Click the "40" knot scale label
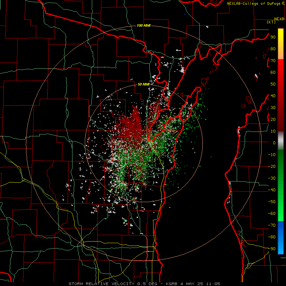286x286 pixels. (x=273, y=96)
